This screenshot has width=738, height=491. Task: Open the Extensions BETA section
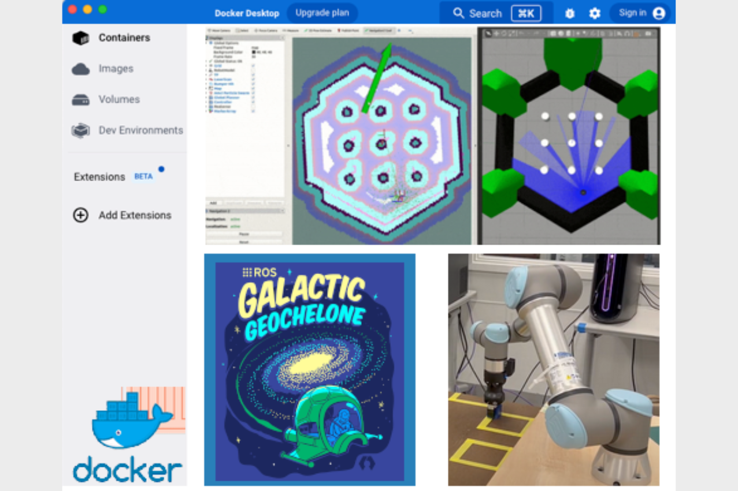tap(120, 177)
